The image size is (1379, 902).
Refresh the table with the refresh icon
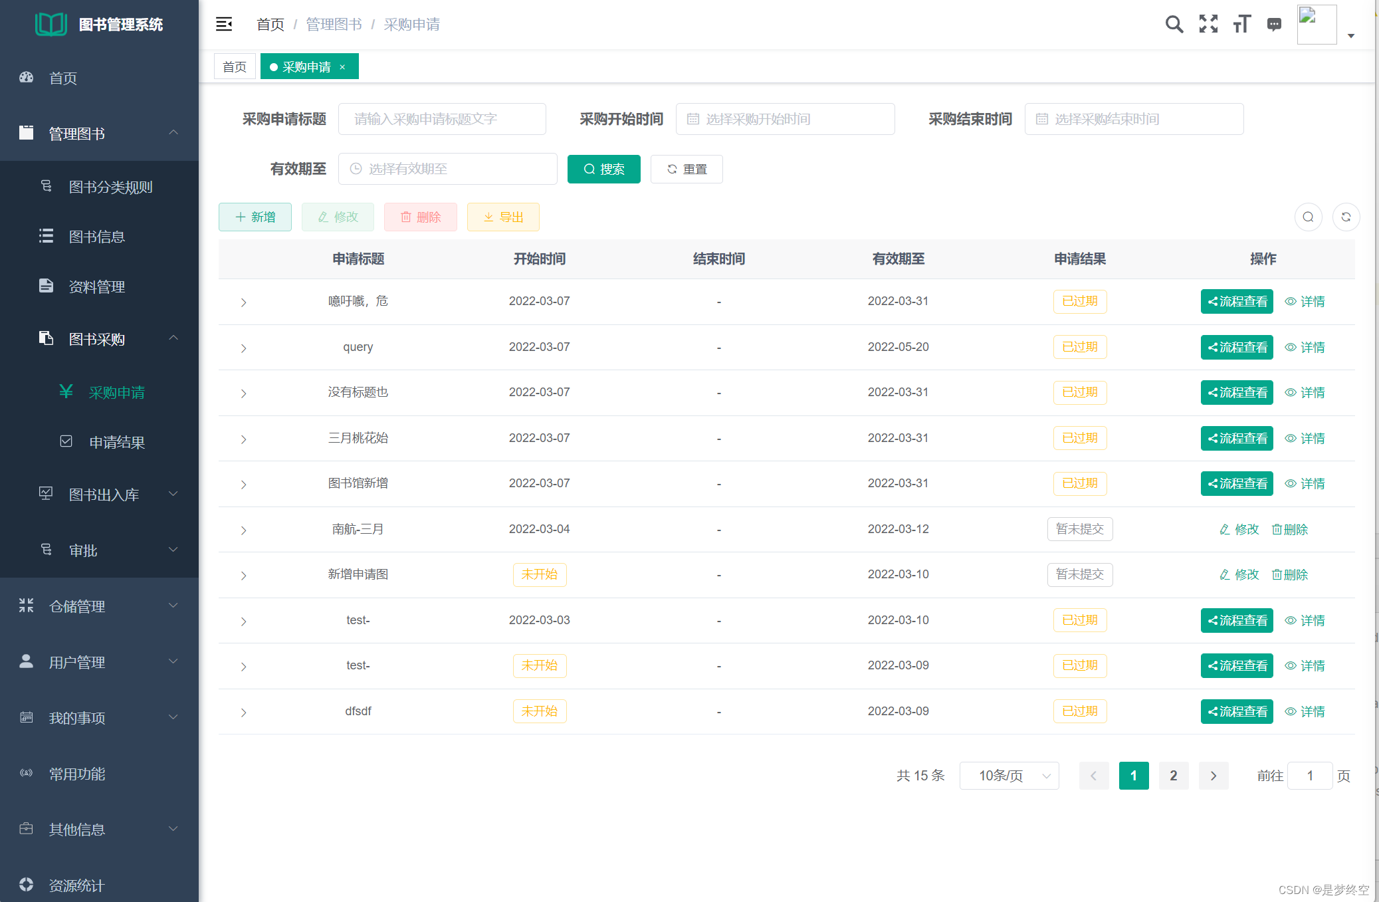(1346, 217)
